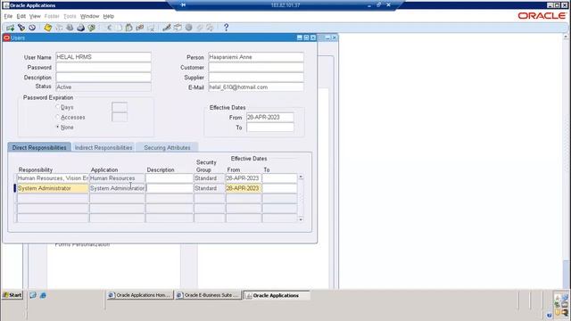571x321 pixels.
Task: Click the Supplier input field
Action: [x=256, y=78]
